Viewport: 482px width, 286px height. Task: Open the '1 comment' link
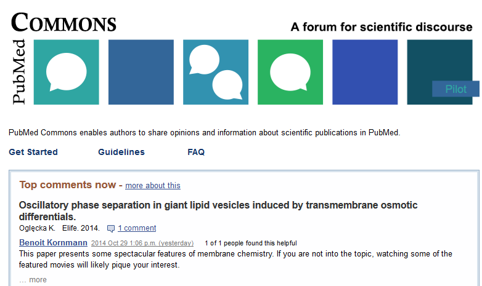coord(137,228)
